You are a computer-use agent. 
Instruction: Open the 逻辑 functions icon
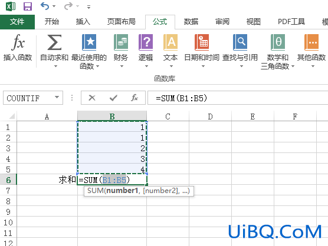146,42
